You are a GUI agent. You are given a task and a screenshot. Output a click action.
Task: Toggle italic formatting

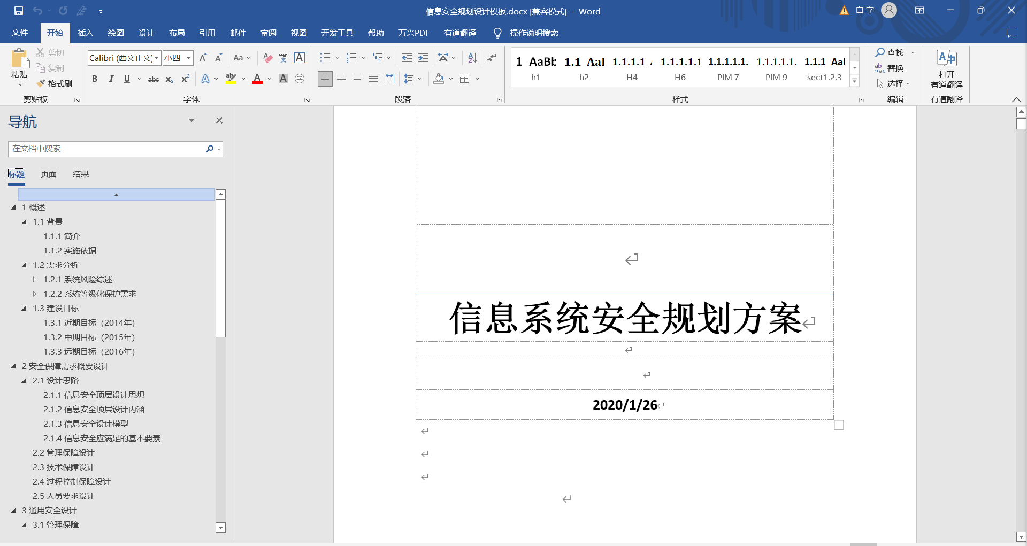tap(111, 79)
